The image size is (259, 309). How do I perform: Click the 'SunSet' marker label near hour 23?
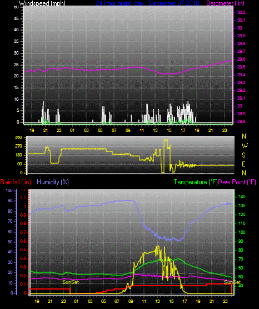(232, 282)
